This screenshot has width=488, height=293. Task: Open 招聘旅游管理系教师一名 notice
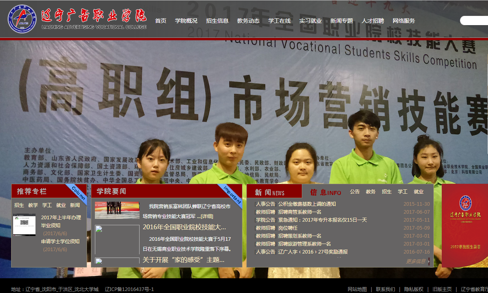click(x=305, y=244)
